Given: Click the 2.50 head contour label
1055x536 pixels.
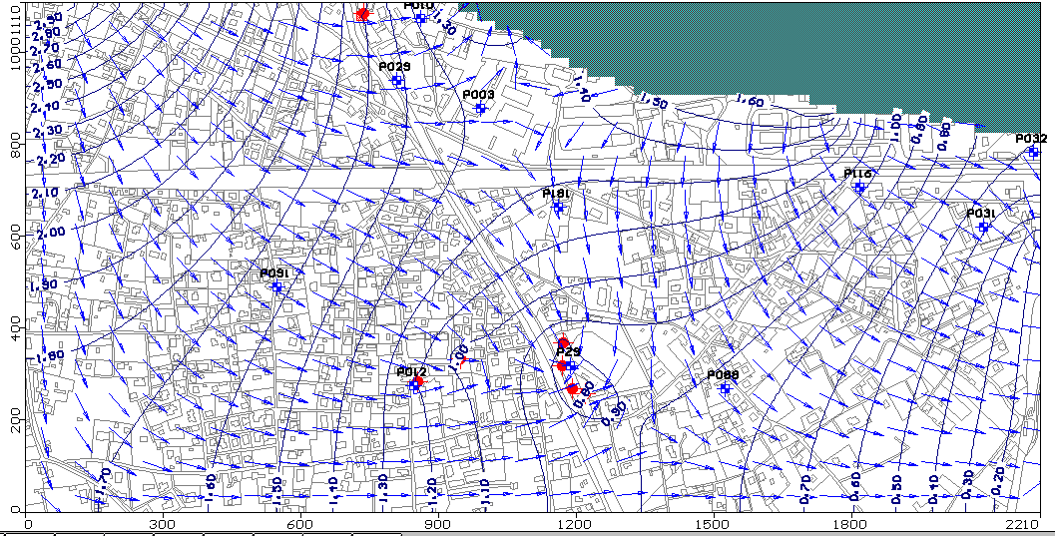Looking at the screenshot, I should coord(46,85).
